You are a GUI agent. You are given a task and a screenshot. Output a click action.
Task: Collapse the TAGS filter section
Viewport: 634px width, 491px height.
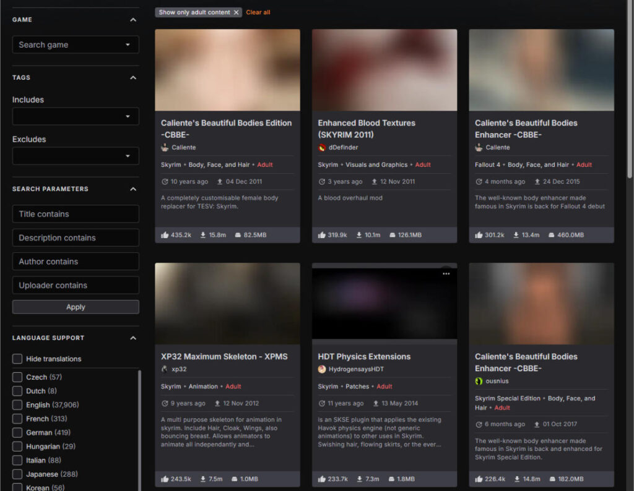point(133,77)
